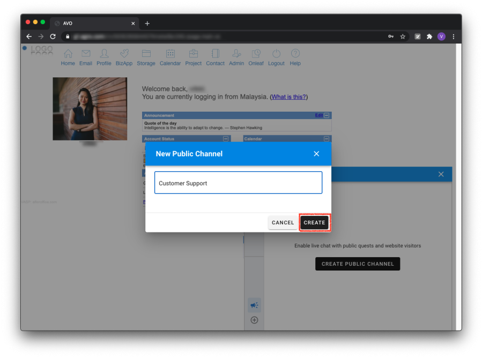Collapse the Account Status panel

point(226,138)
